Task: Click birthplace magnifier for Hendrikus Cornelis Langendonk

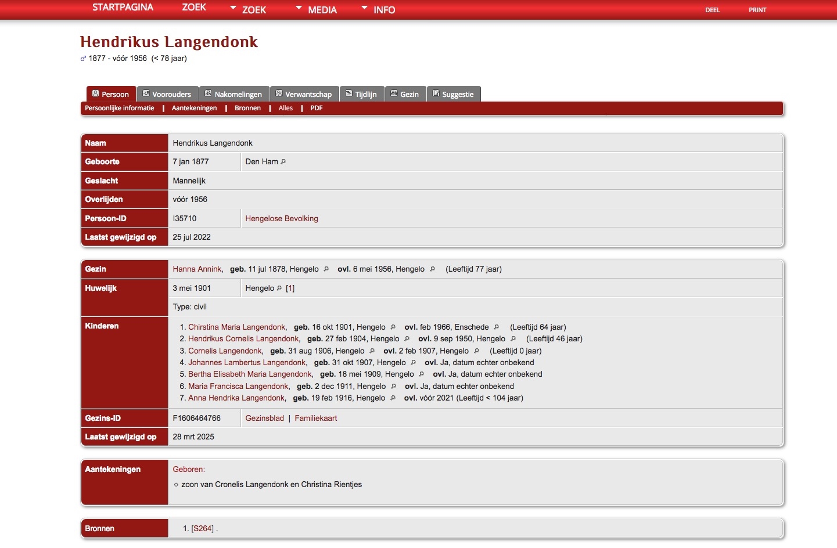Action: click(407, 339)
